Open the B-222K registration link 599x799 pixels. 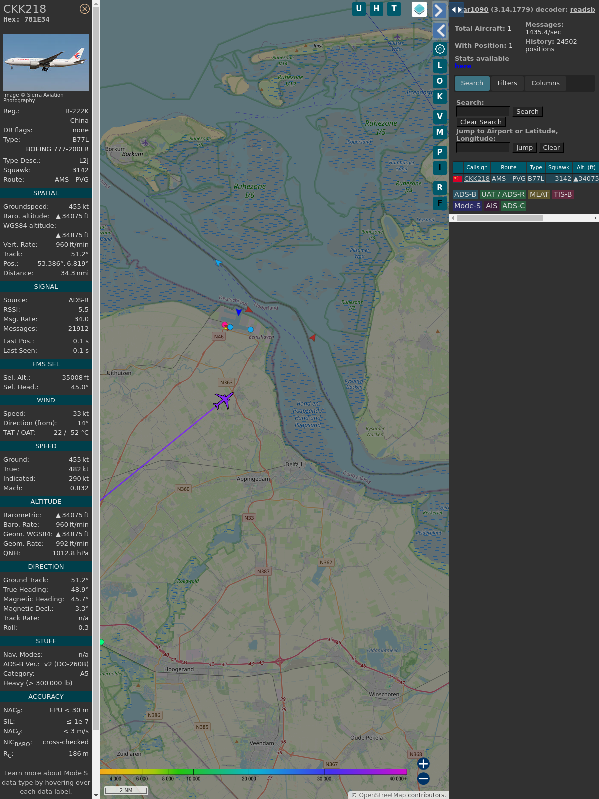(x=77, y=111)
